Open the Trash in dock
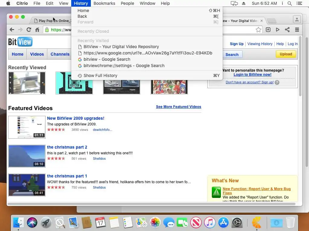 click(x=290, y=222)
